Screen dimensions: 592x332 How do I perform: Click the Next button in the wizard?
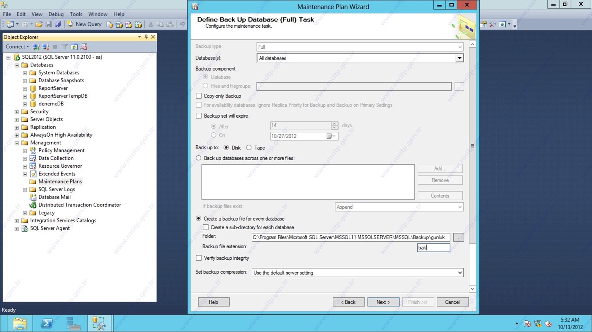pyautogui.click(x=383, y=302)
